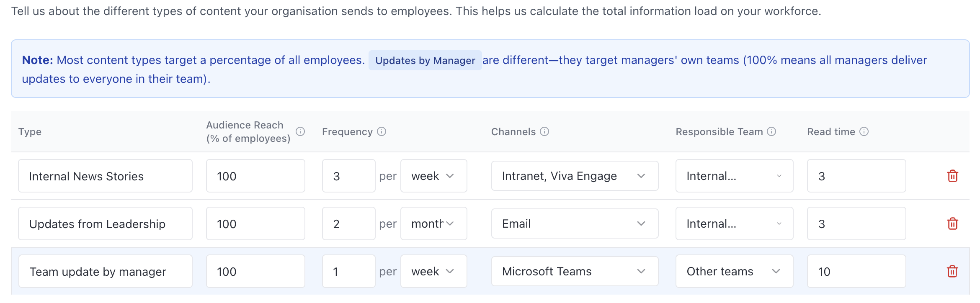
Task: Click the Team update by manager name field
Action: pyautogui.click(x=105, y=272)
